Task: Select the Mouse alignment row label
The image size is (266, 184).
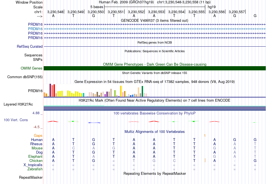Action: tap(37, 148)
